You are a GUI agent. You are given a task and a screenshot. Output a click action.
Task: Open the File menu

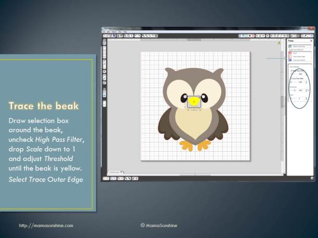(x=105, y=31)
